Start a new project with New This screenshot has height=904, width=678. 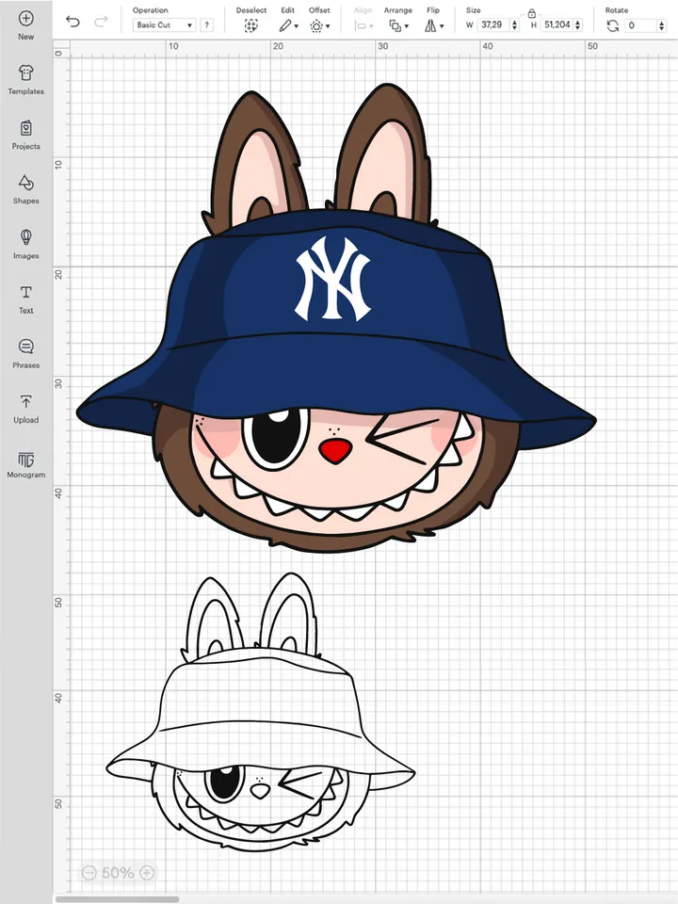click(x=25, y=24)
